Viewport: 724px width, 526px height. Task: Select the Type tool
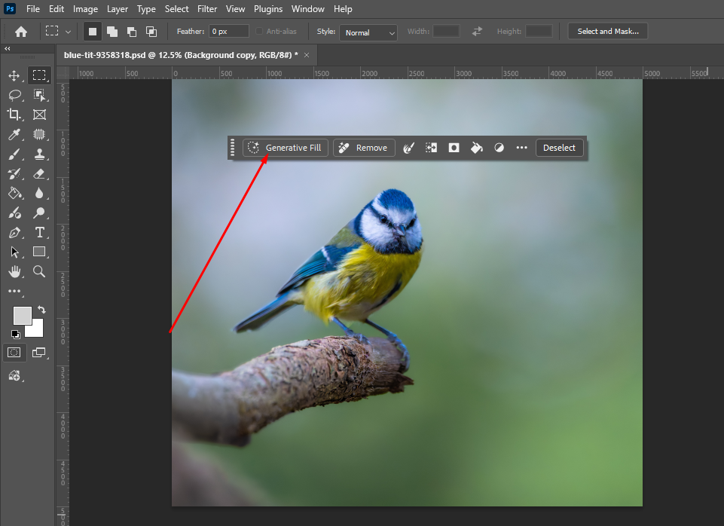pos(39,233)
